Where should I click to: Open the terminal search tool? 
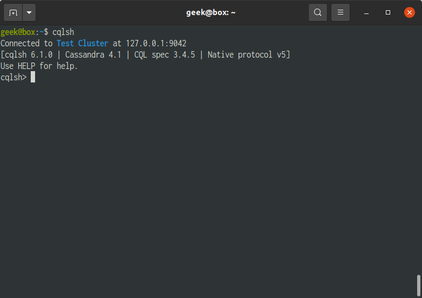(317, 12)
